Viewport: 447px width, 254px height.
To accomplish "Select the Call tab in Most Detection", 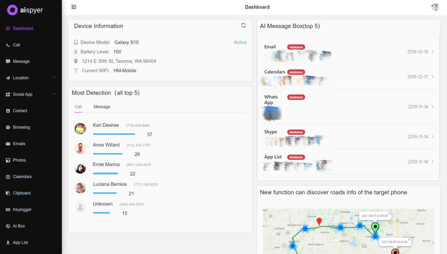I will tap(78, 107).
